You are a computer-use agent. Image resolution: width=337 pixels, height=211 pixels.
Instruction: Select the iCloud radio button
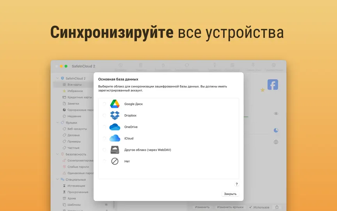click(x=104, y=138)
